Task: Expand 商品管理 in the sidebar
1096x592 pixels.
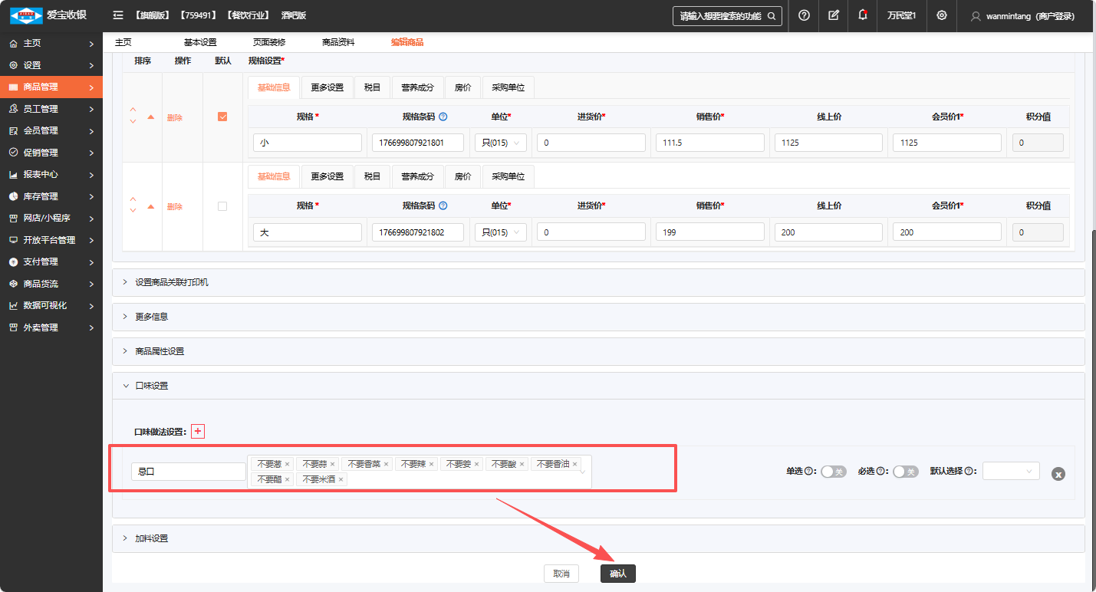Action: tap(51, 87)
